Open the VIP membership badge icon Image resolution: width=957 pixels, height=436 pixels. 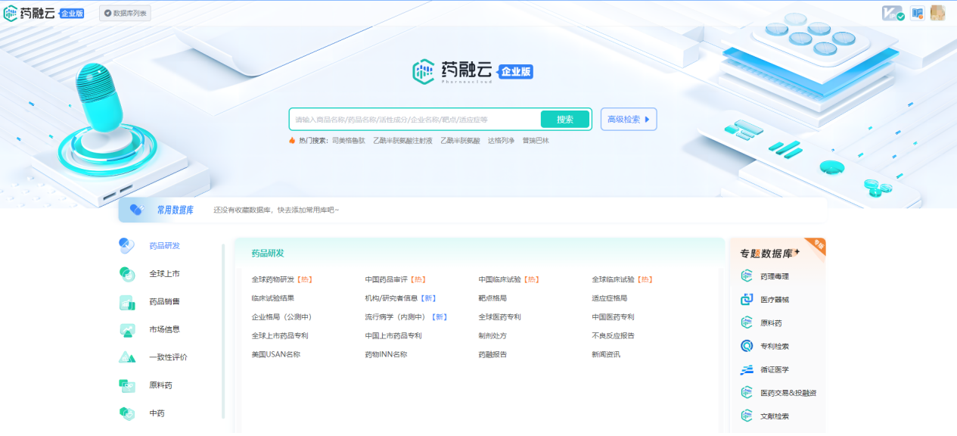point(893,13)
